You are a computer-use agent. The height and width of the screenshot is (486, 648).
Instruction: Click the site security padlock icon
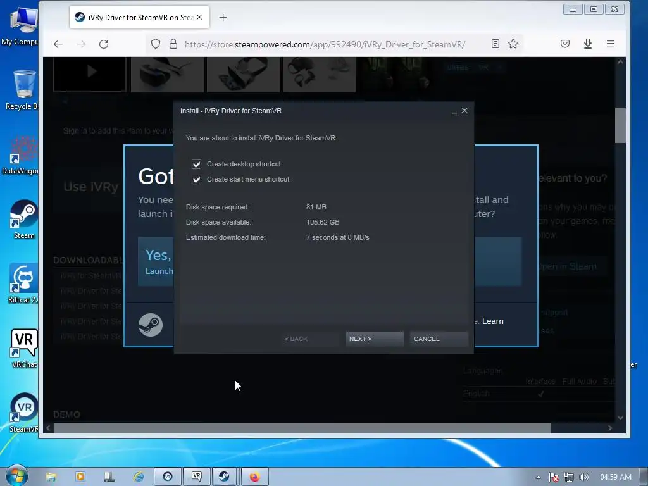tap(173, 44)
